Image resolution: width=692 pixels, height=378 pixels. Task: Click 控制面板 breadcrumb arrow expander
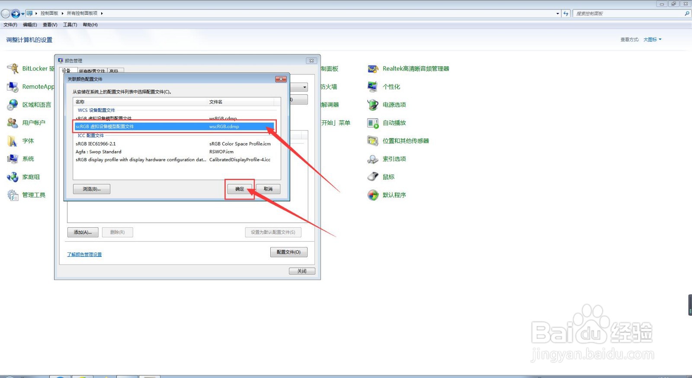click(x=62, y=13)
